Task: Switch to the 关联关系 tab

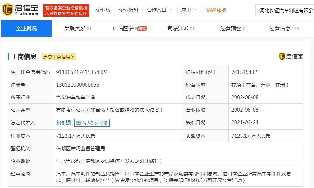Action: tap(78, 29)
